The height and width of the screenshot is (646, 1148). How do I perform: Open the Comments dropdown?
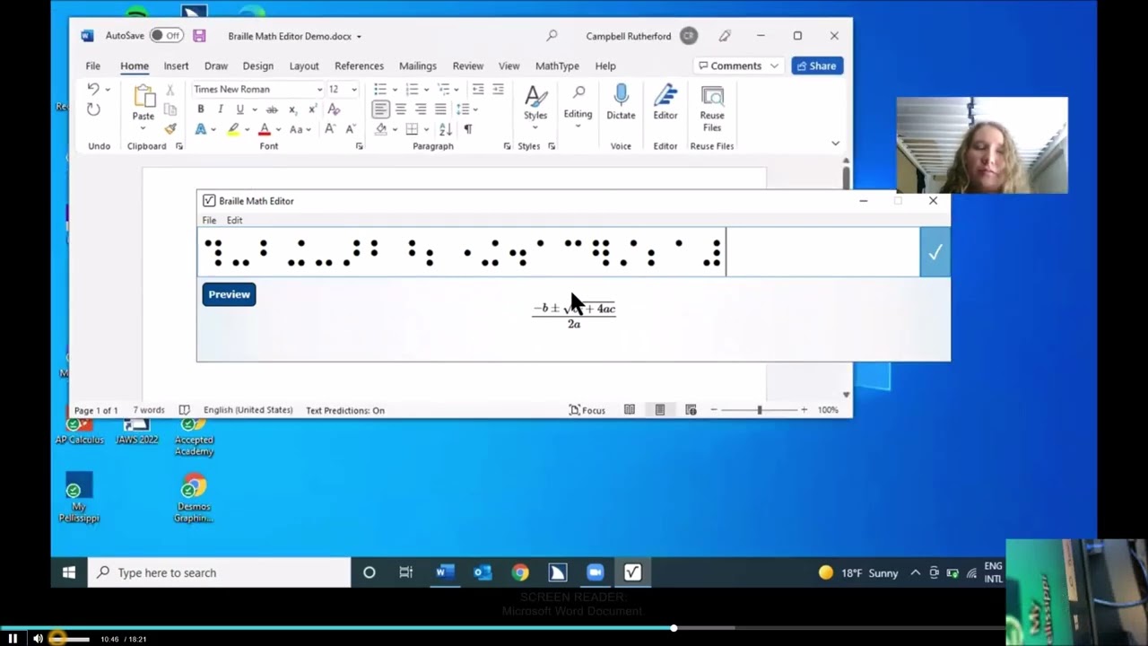[x=739, y=65]
